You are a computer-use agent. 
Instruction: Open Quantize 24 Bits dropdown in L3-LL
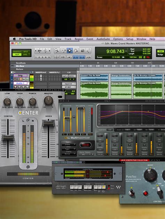pyautogui.click(x=69, y=144)
